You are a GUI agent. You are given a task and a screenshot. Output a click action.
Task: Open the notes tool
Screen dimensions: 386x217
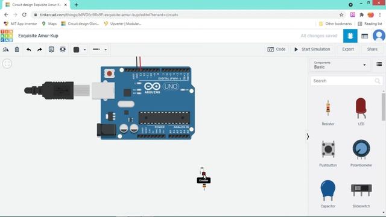point(51,49)
